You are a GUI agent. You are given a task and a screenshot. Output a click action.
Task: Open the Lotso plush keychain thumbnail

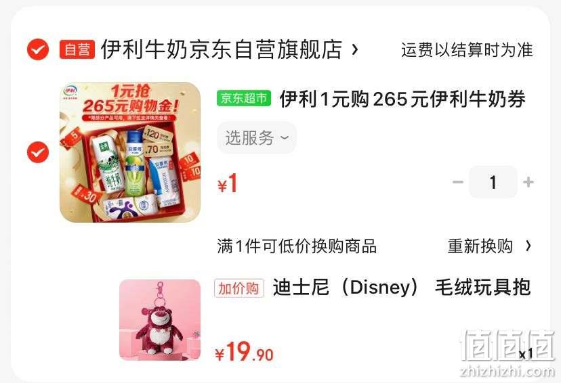pos(160,320)
